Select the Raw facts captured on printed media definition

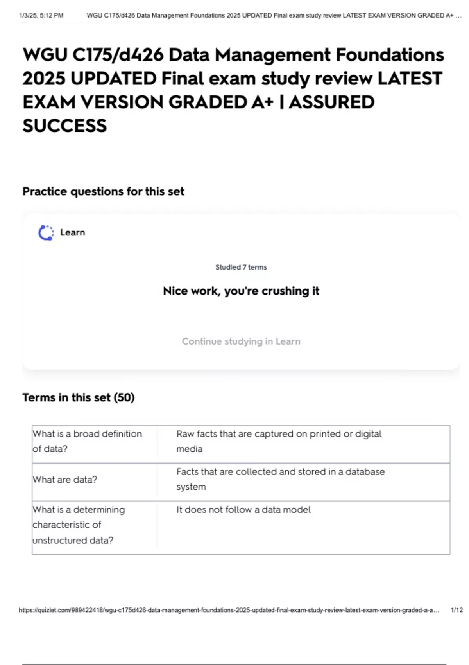(279, 441)
